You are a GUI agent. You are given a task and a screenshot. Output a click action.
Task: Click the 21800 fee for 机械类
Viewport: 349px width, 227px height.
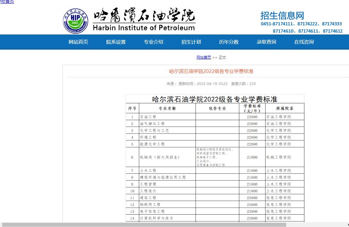point(252,157)
